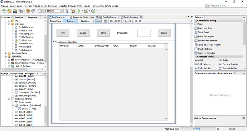Open the Refatorar menu

(53, 6)
